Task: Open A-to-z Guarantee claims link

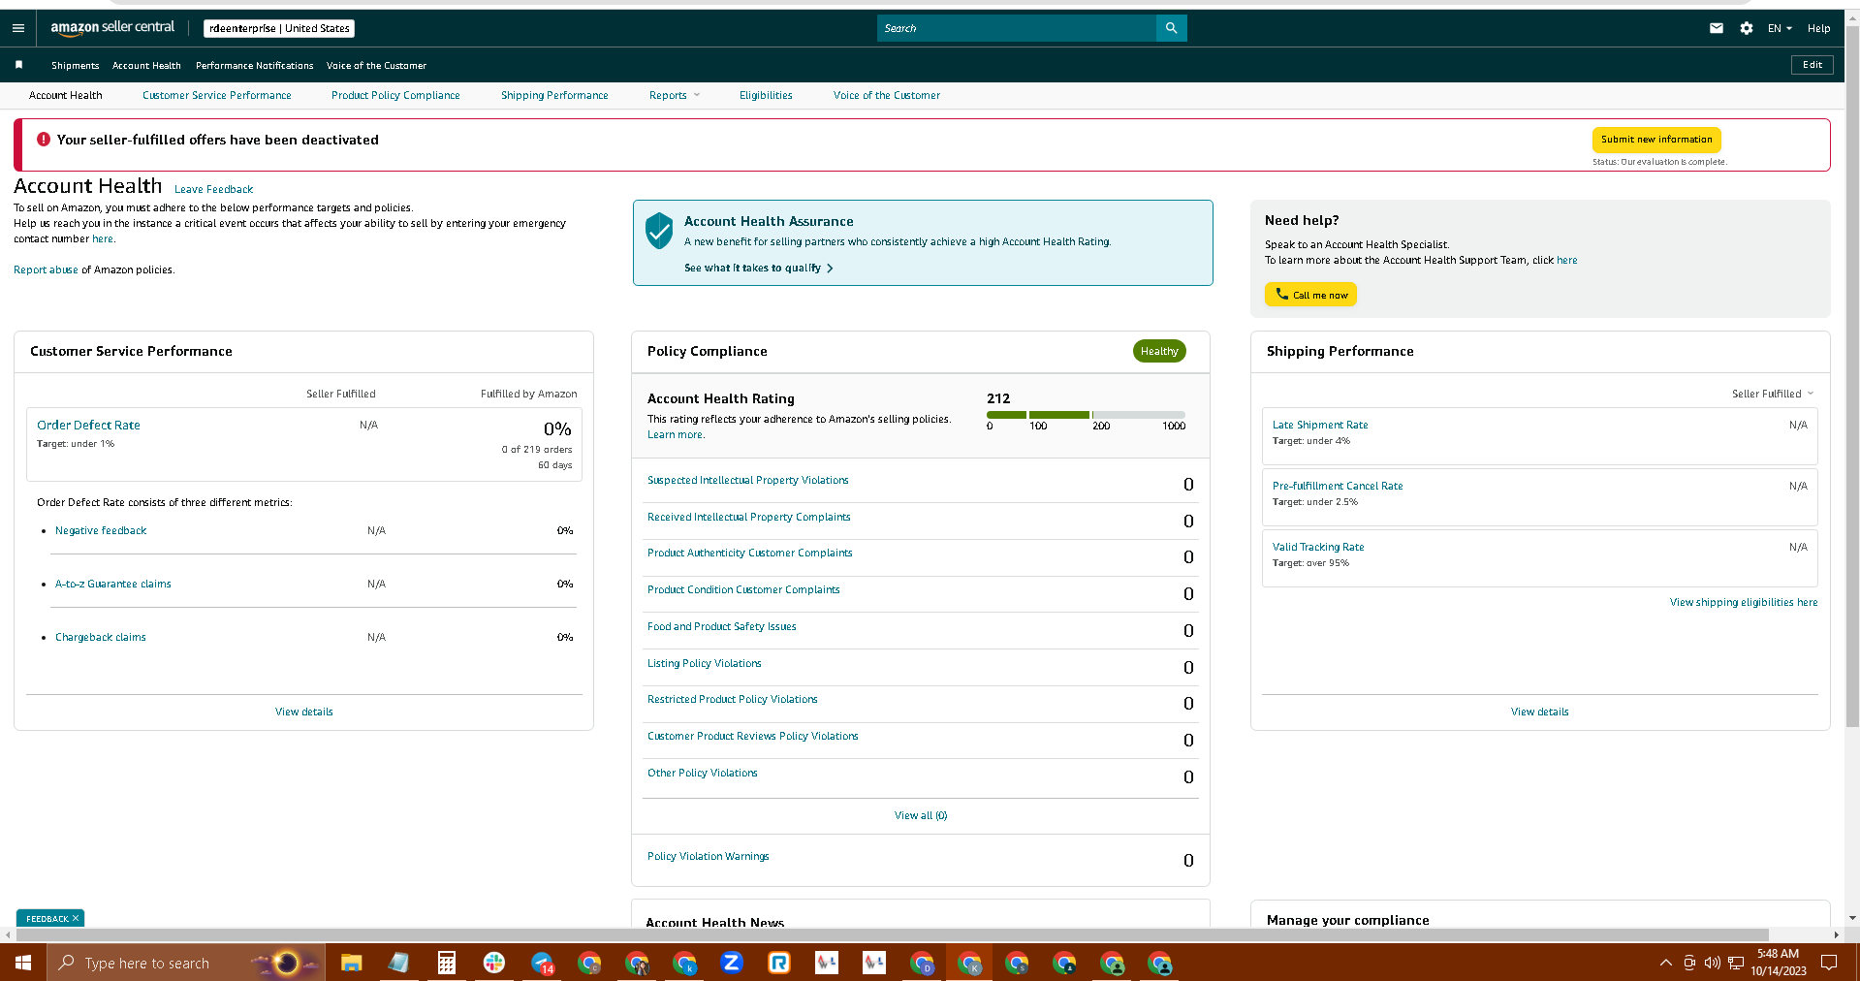Action: 113,584
